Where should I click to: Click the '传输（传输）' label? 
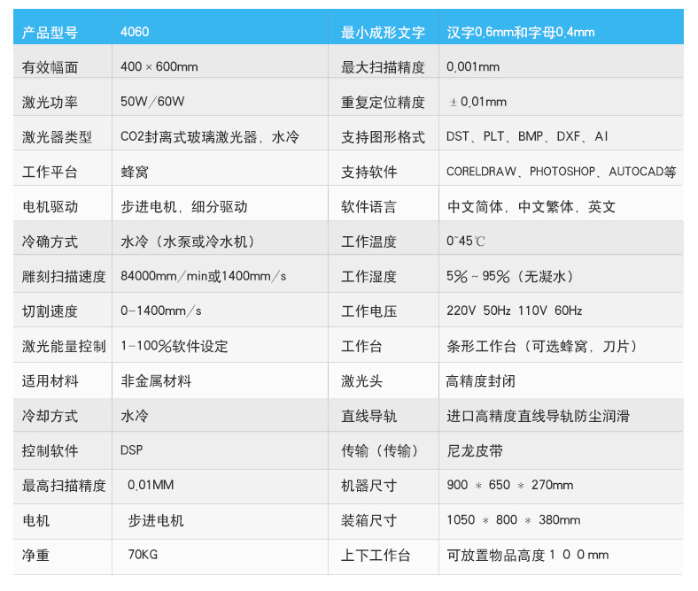point(381,451)
